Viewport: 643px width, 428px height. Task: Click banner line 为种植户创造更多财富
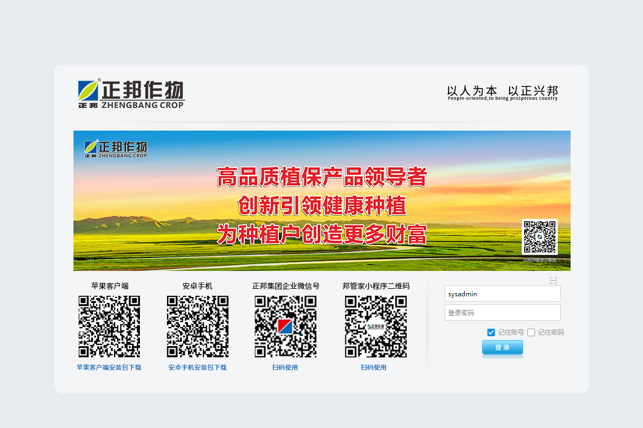322,234
